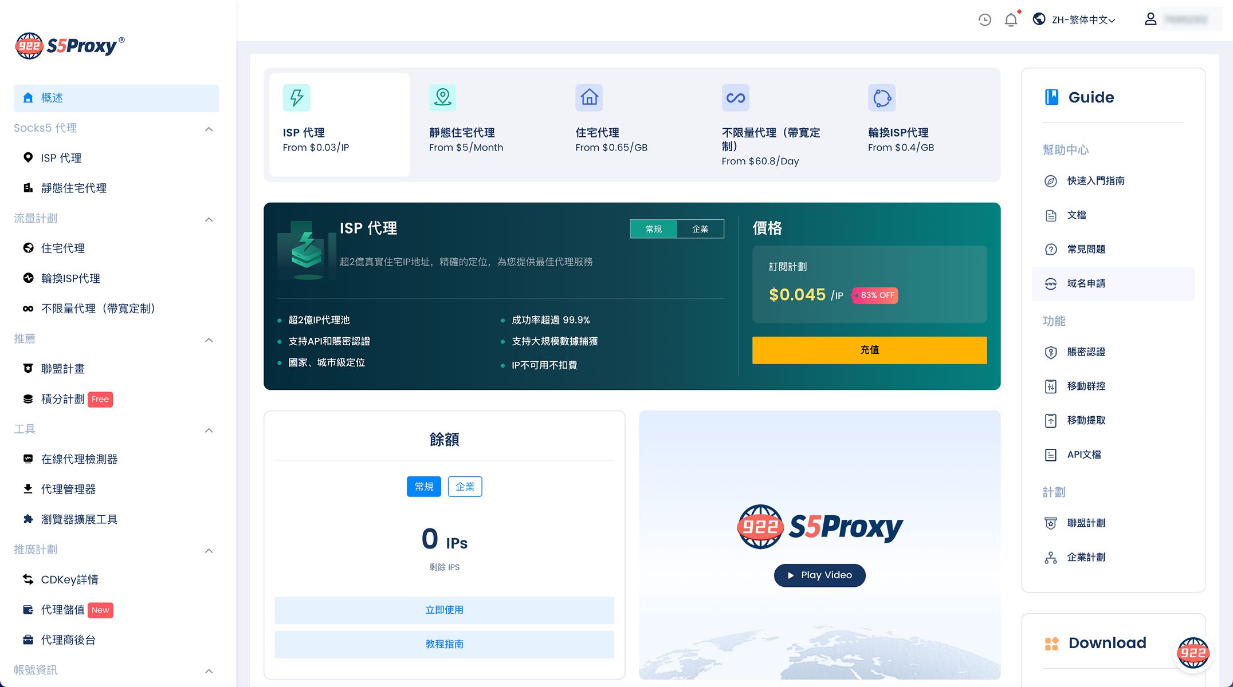
Task: Open the history clock icon in top bar
Action: (x=984, y=19)
